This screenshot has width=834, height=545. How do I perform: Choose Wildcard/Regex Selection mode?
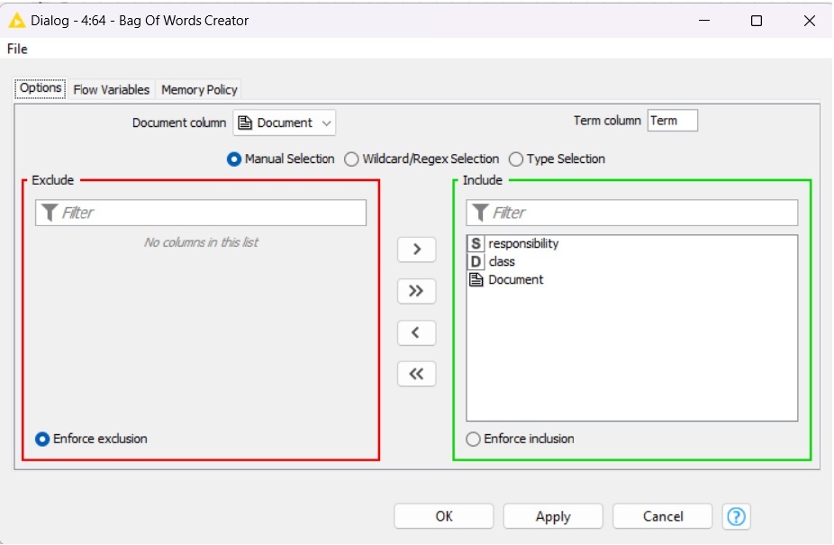[352, 159]
